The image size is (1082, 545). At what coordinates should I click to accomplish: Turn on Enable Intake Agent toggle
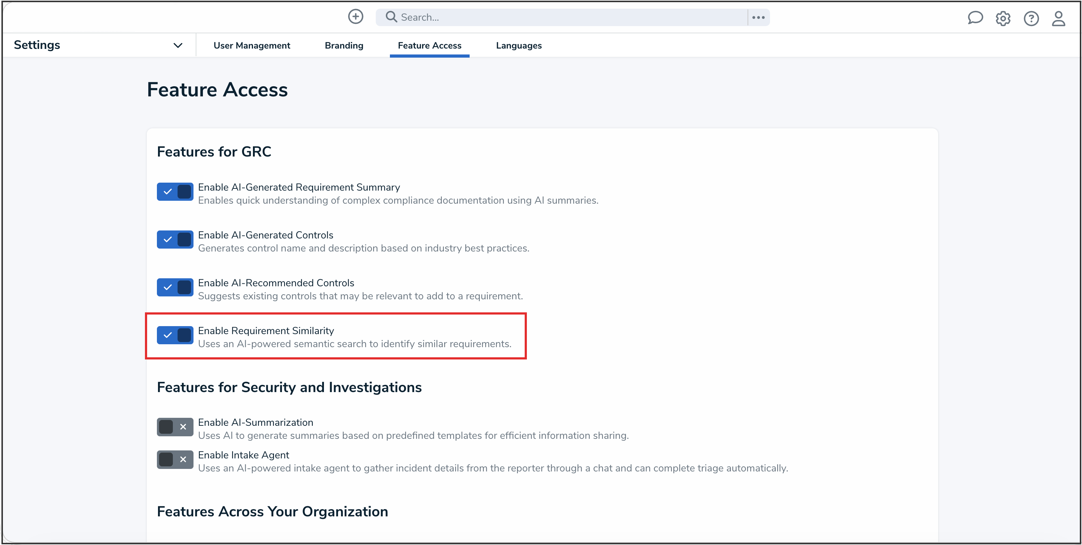click(x=175, y=460)
